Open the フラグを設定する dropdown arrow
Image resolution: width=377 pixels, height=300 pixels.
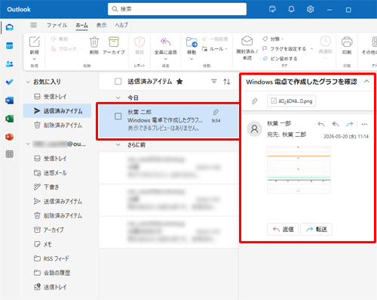[x=311, y=48]
